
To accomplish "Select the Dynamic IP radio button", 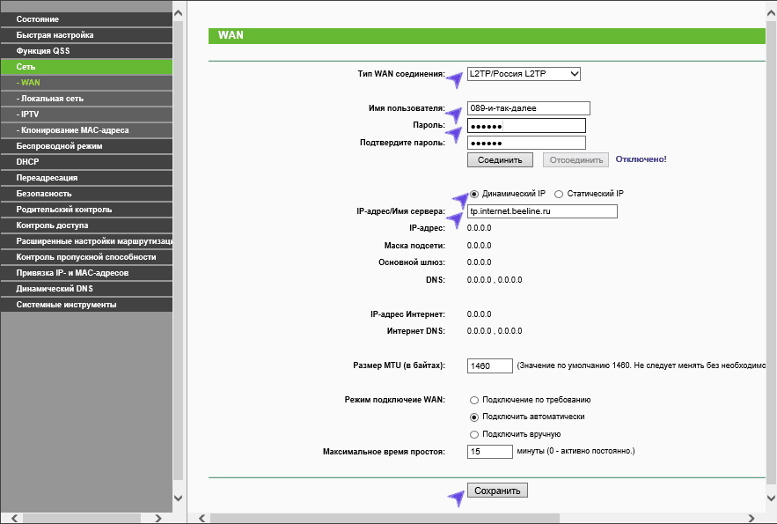I will tap(474, 194).
